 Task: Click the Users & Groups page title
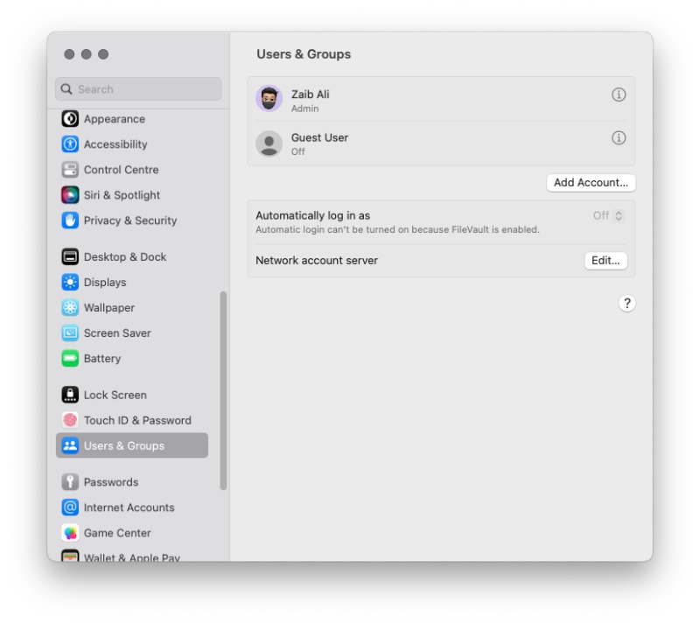[x=304, y=54]
